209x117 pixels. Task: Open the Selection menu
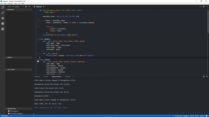coord(10,4)
